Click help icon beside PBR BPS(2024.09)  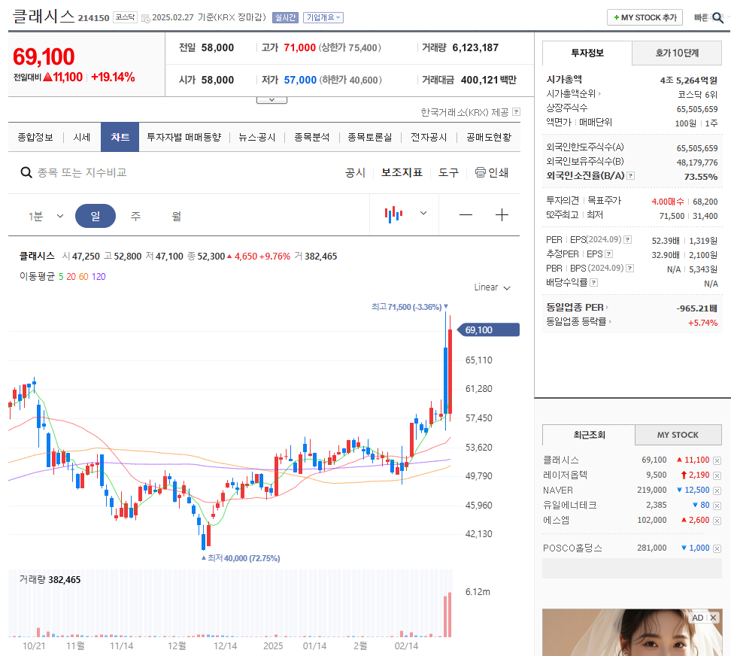coord(629,268)
